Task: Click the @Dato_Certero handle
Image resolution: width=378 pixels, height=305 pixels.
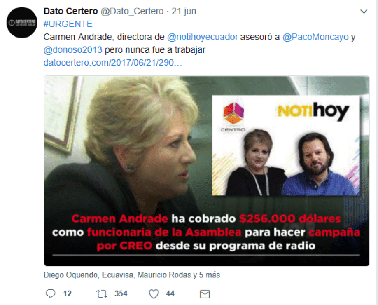Action: pyautogui.click(x=132, y=11)
